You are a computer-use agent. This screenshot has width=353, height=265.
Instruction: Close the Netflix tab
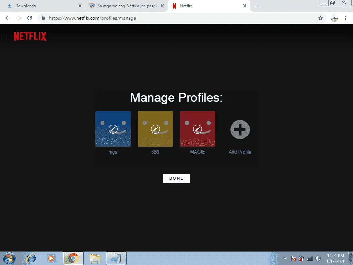coord(245,6)
